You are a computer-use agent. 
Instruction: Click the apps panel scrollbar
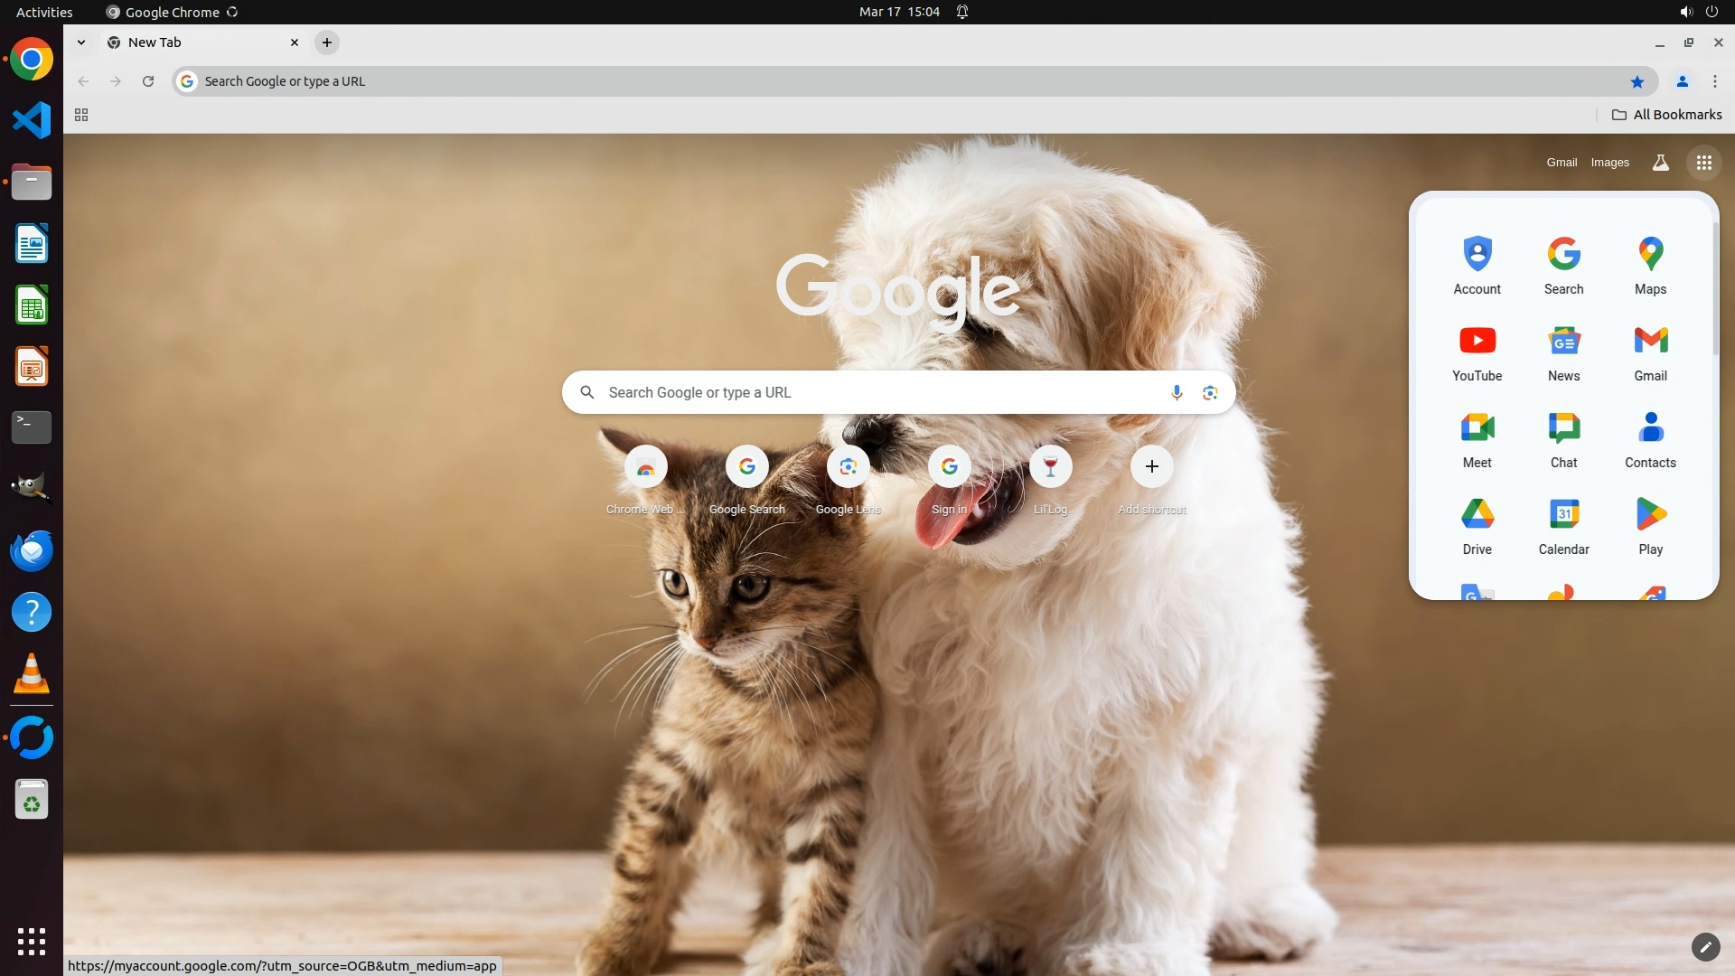pos(1714,289)
